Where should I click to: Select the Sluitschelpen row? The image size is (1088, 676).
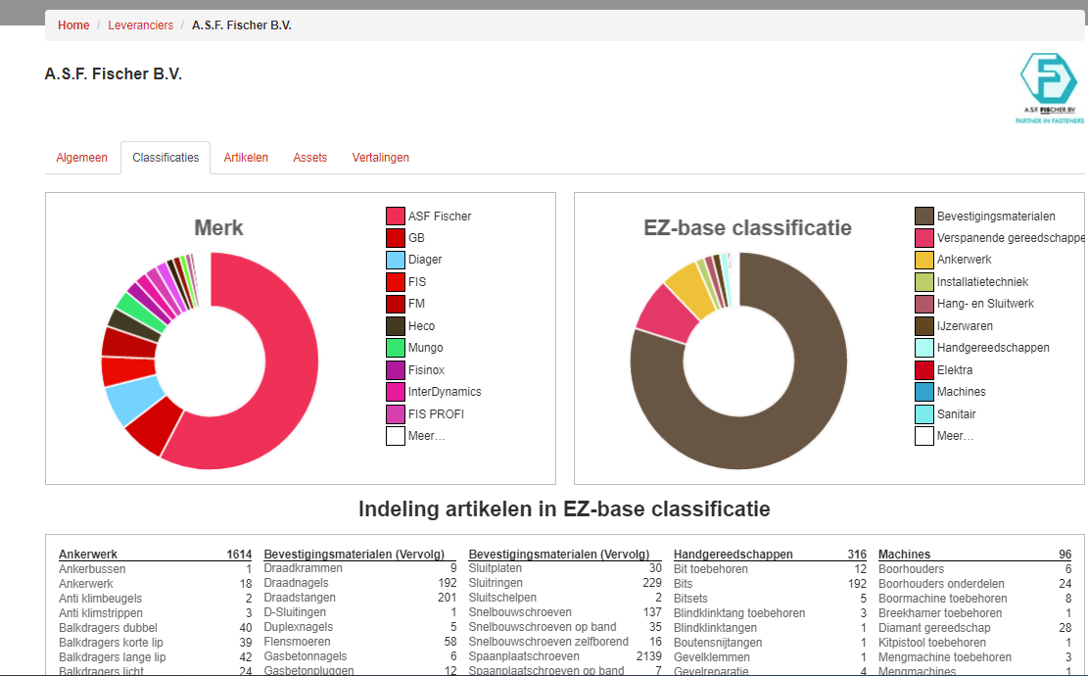point(565,597)
